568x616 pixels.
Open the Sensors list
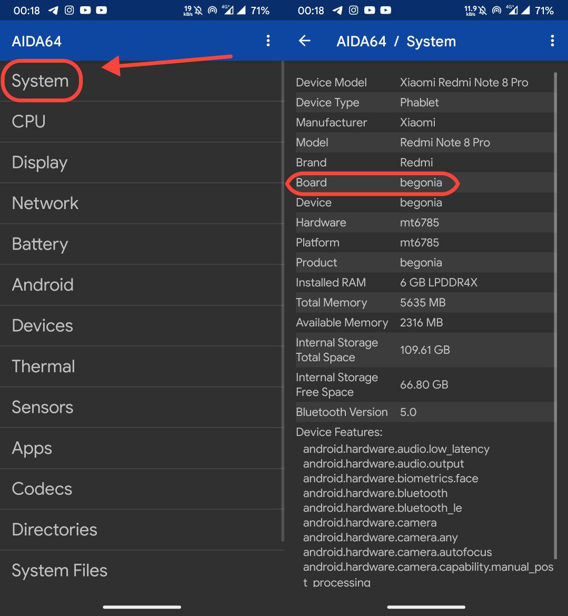coord(43,408)
